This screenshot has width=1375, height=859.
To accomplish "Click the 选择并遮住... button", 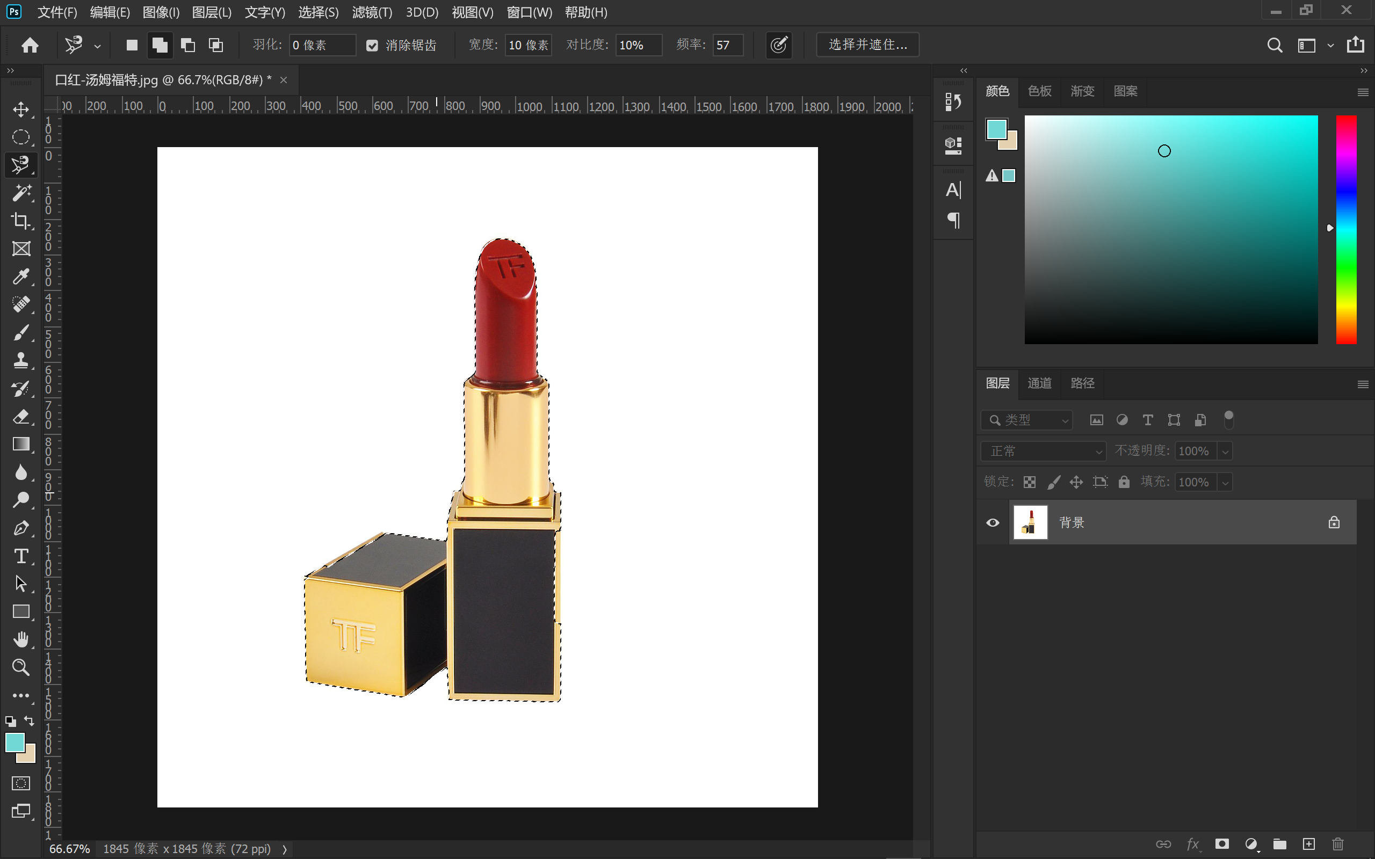I will [x=867, y=45].
